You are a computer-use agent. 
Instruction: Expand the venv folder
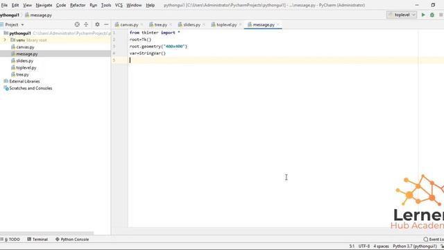point(5,40)
